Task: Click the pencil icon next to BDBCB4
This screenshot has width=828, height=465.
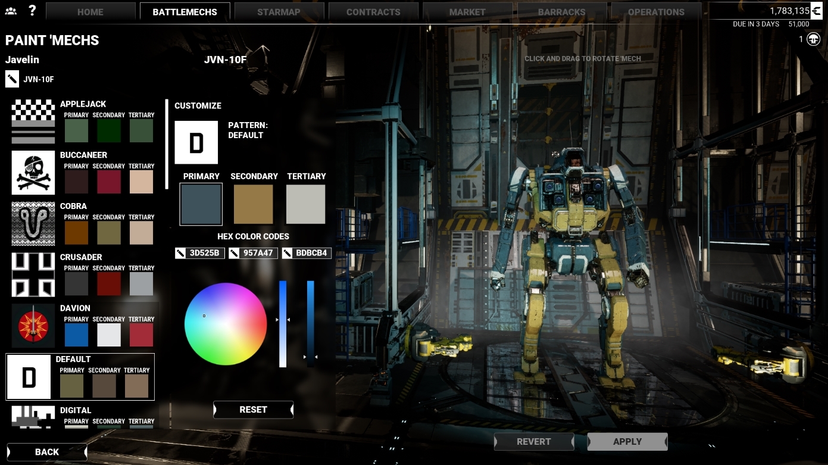Action: click(288, 253)
